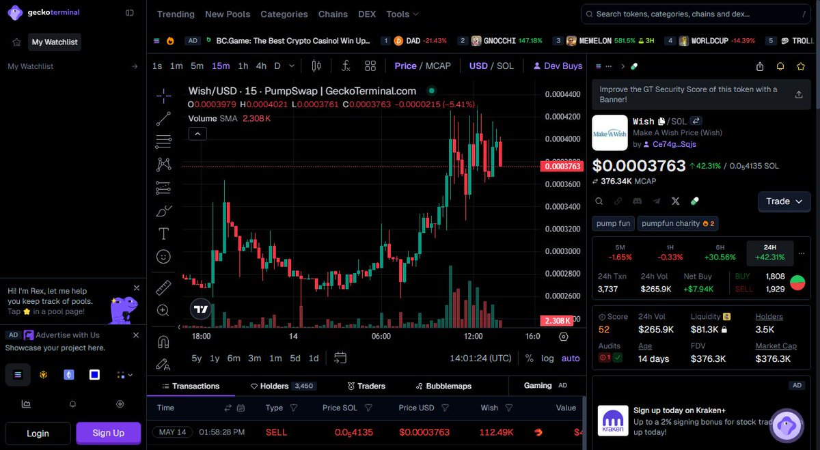Image resolution: width=820 pixels, height=450 pixels.
Task: Open chart settings gear icon
Action: point(564,337)
